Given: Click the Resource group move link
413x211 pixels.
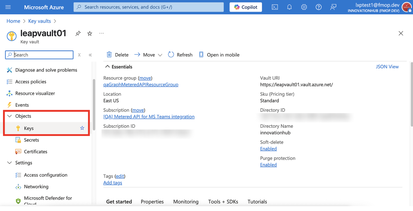Looking at the screenshot, I should [145, 78].
